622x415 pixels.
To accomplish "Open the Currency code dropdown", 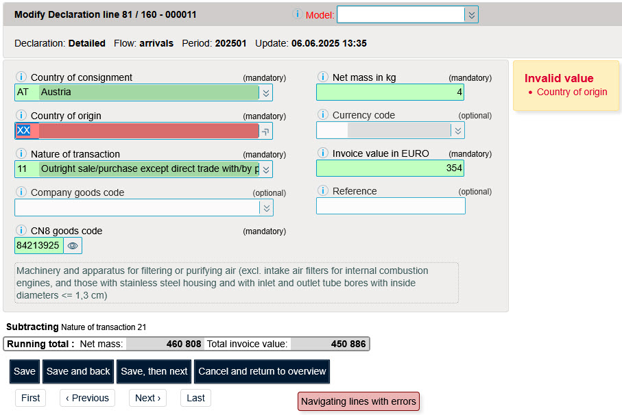I will (457, 130).
